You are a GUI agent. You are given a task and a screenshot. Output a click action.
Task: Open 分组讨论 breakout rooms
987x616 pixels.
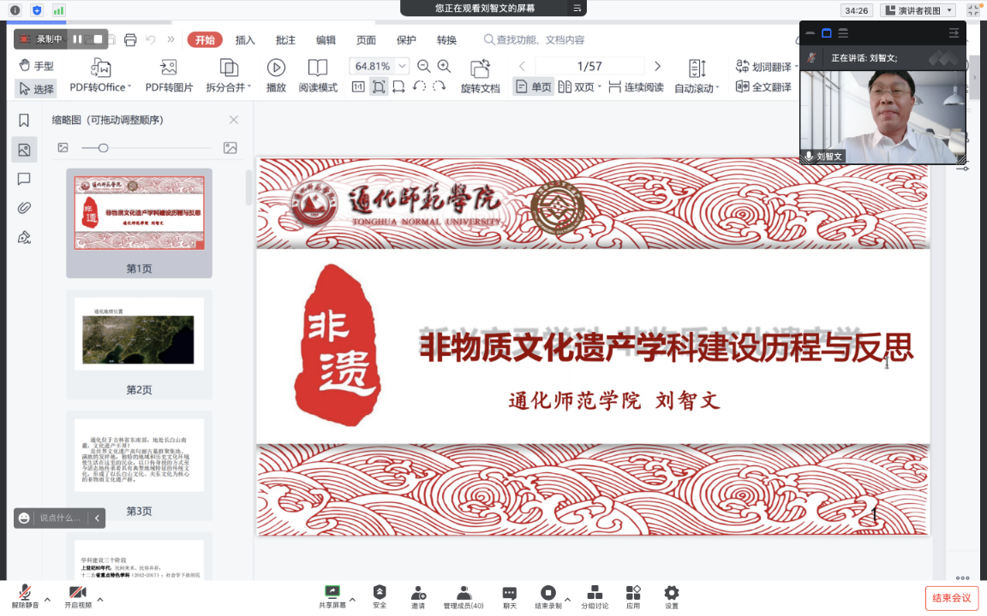(x=595, y=596)
